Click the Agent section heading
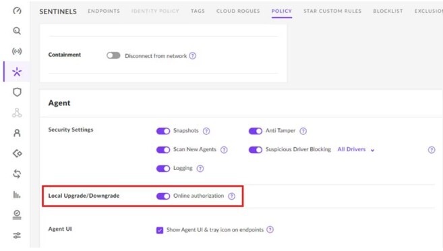The image size is (443, 251). (x=59, y=103)
